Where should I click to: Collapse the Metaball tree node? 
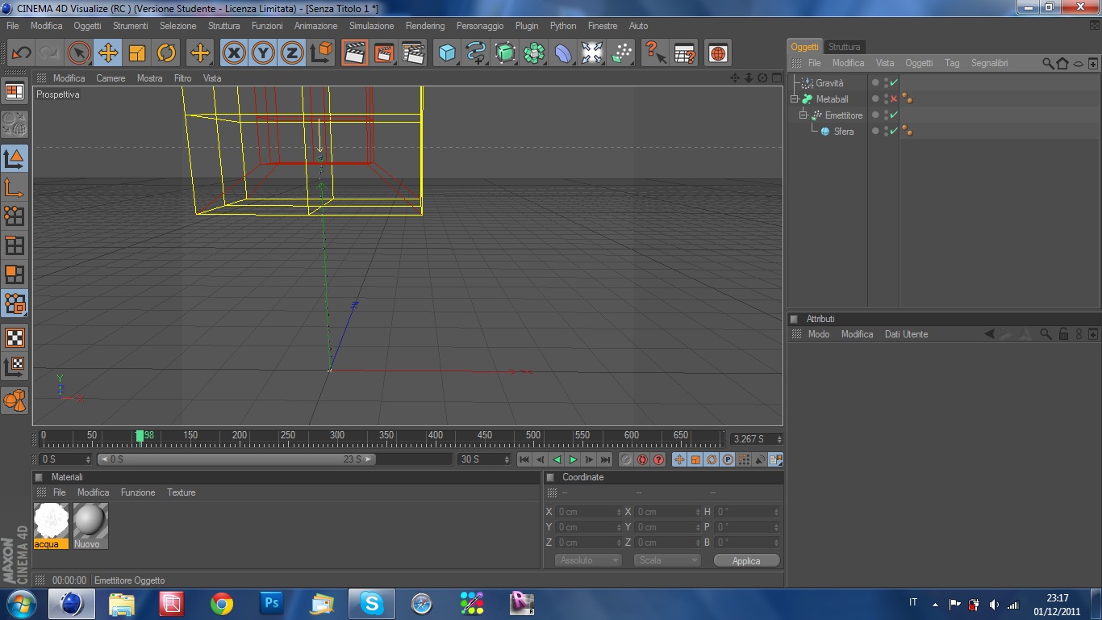pos(795,99)
